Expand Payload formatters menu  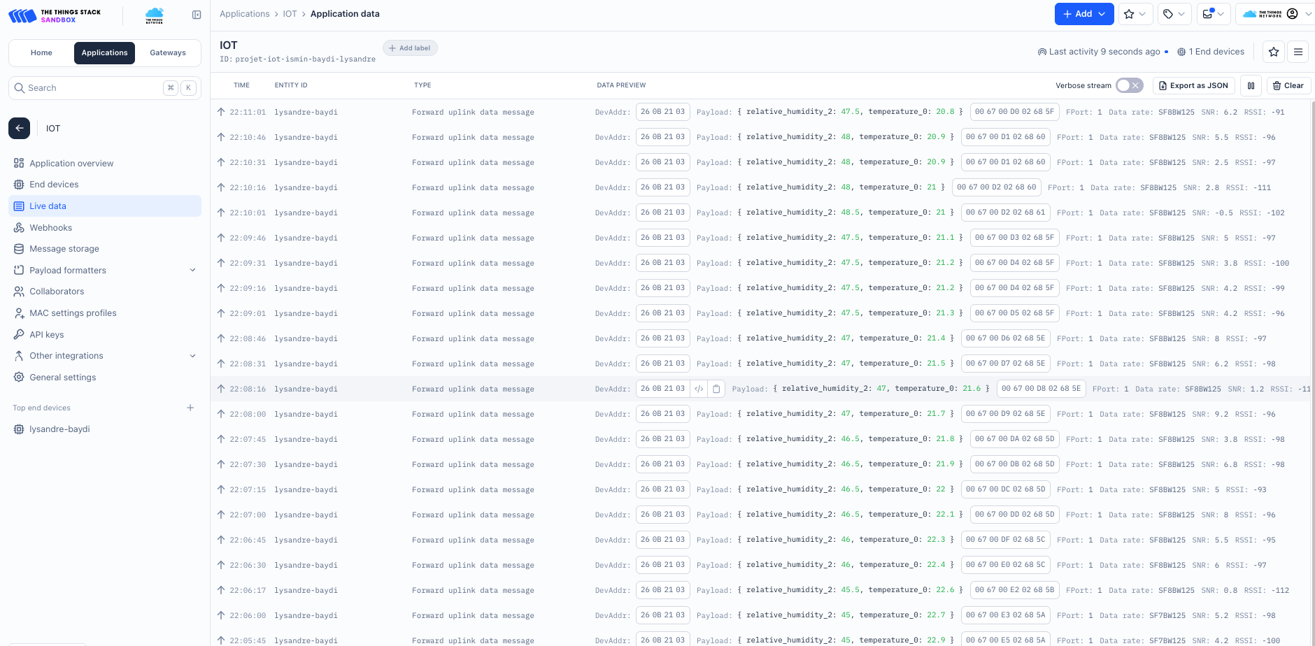tap(105, 270)
